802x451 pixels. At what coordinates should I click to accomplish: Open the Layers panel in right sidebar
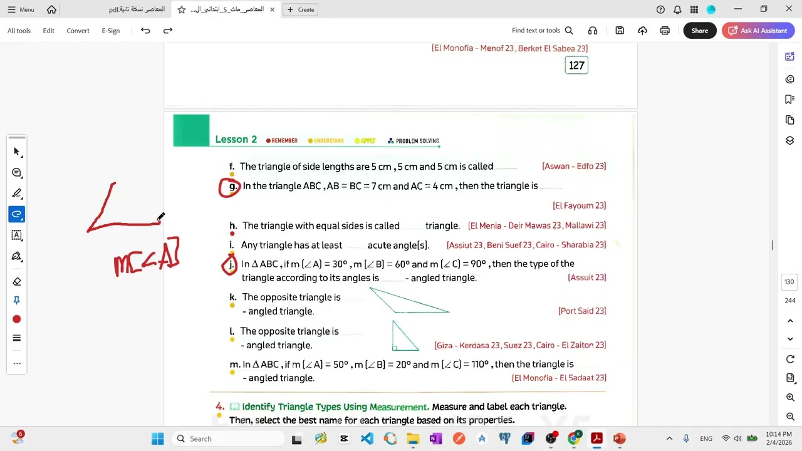pyautogui.click(x=790, y=140)
